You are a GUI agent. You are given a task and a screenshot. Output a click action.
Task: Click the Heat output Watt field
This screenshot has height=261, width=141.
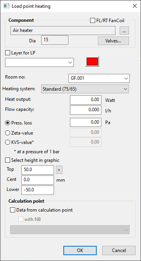click(85, 100)
